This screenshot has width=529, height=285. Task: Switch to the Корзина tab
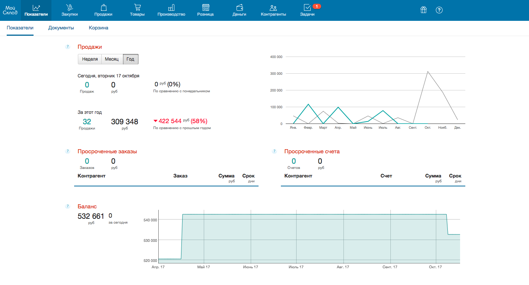[98, 28]
